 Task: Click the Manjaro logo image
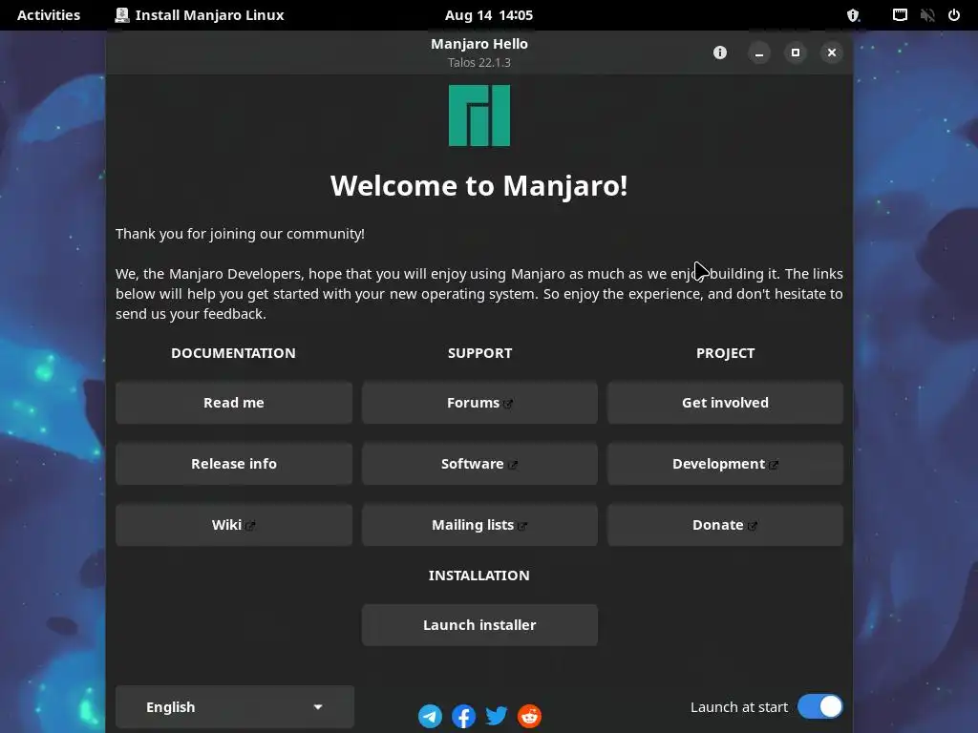coord(479,115)
